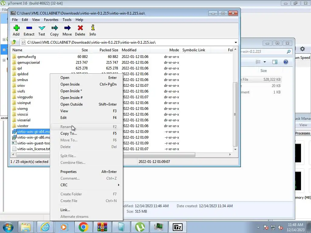This screenshot has width=311, height=233.
Task: Click the 7-Zip address path field
Action: tap(129, 42)
